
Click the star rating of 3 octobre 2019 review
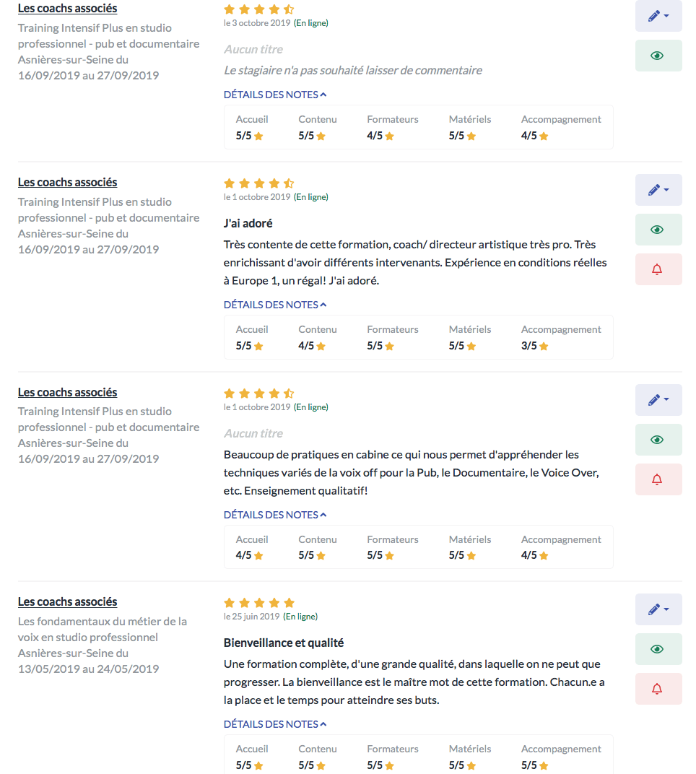(x=259, y=9)
